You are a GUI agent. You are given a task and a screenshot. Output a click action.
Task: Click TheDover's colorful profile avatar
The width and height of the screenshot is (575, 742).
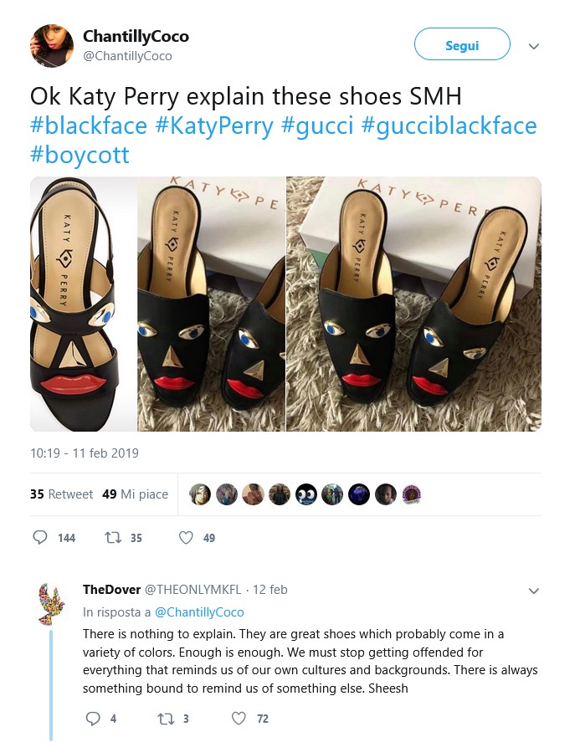pyautogui.click(x=51, y=598)
